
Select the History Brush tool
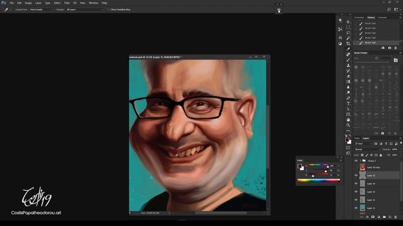coord(348,71)
